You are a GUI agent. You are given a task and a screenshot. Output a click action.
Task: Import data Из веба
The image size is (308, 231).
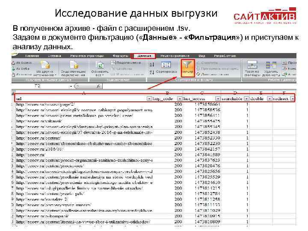pos(21,68)
